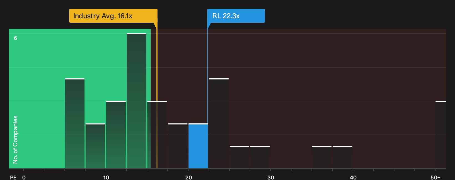The image size is (455, 180).
Task: Select the tallest bar at PE 12.5-15
Action: [136, 101]
